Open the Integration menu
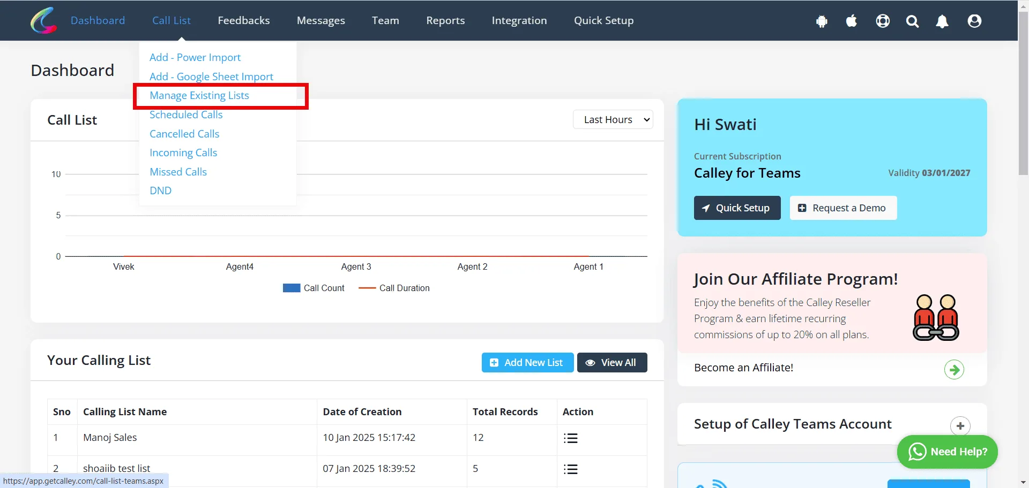 (519, 20)
